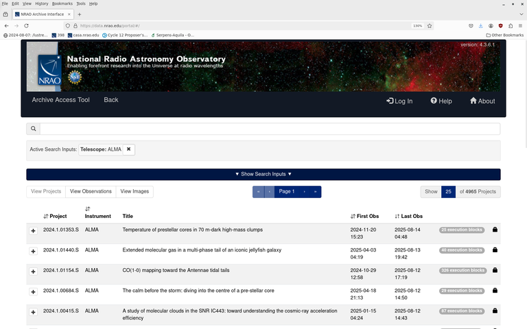Open the Help page
This screenshot has width=527, height=329.
441,101
